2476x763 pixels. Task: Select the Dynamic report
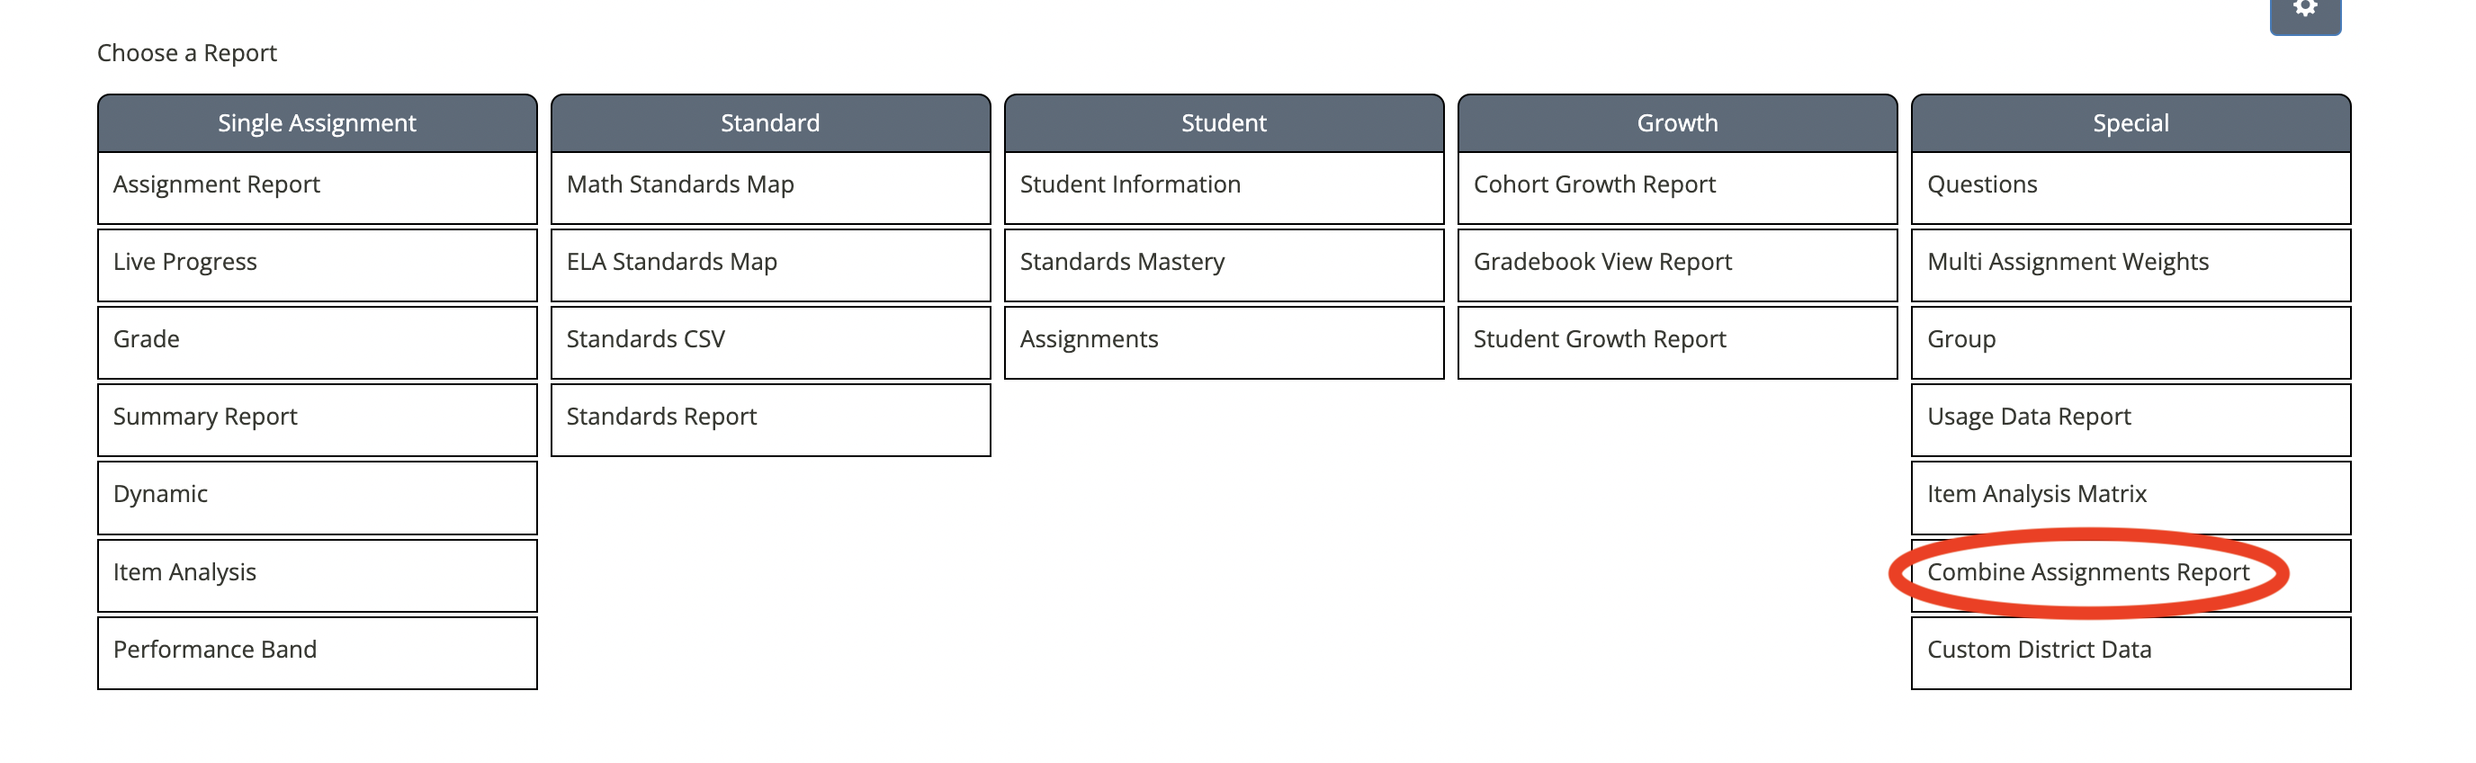tap(316, 496)
